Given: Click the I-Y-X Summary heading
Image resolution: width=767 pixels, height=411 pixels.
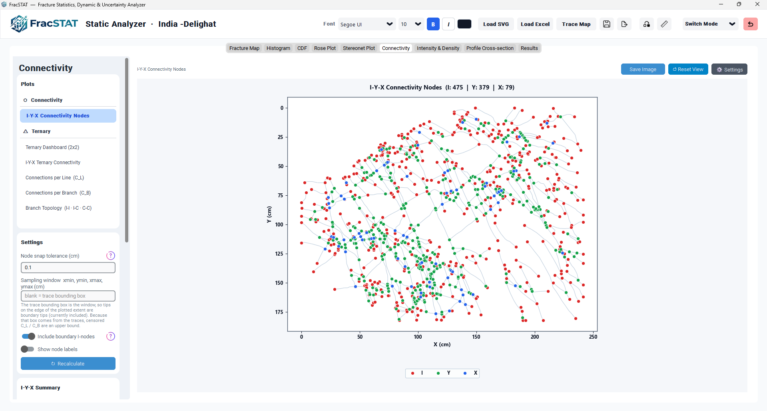Looking at the screenshot, I should pyautogui.click(x=40, y=388).
